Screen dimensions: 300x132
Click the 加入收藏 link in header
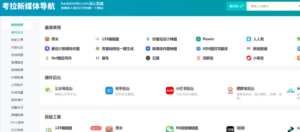(x=96, y=3)
